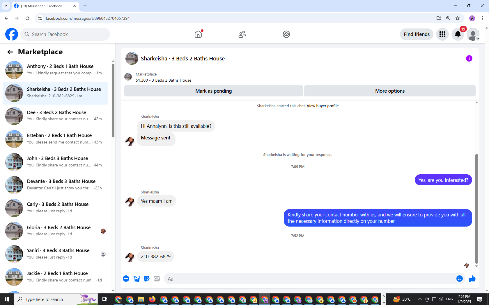489x305 pixels.
Task: Open Task View on the taskbar
Action: [105, 299]
